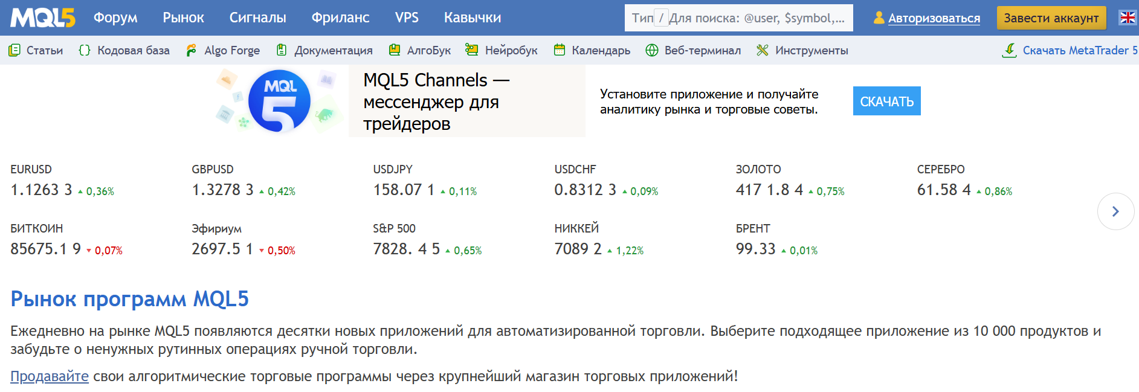Open the Рынок menu
Image resolution: width=1139 pixels, height=392 pixels.
184,18
